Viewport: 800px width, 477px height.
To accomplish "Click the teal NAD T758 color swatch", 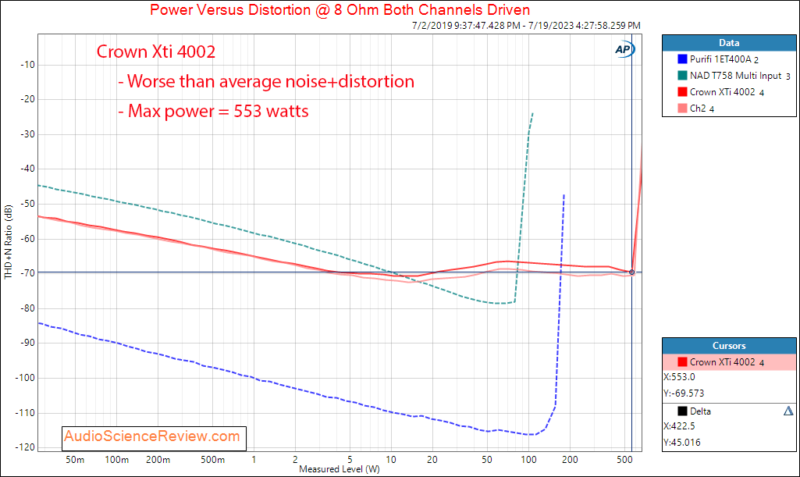I will tap(682, 76).
